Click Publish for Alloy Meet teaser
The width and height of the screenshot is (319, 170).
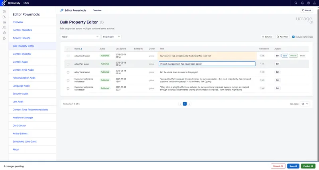pos(293,56)
